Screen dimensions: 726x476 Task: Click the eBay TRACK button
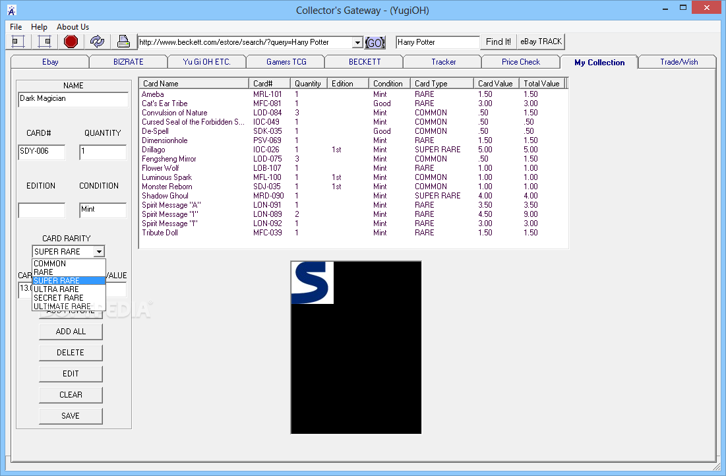[x=541, y=42]
